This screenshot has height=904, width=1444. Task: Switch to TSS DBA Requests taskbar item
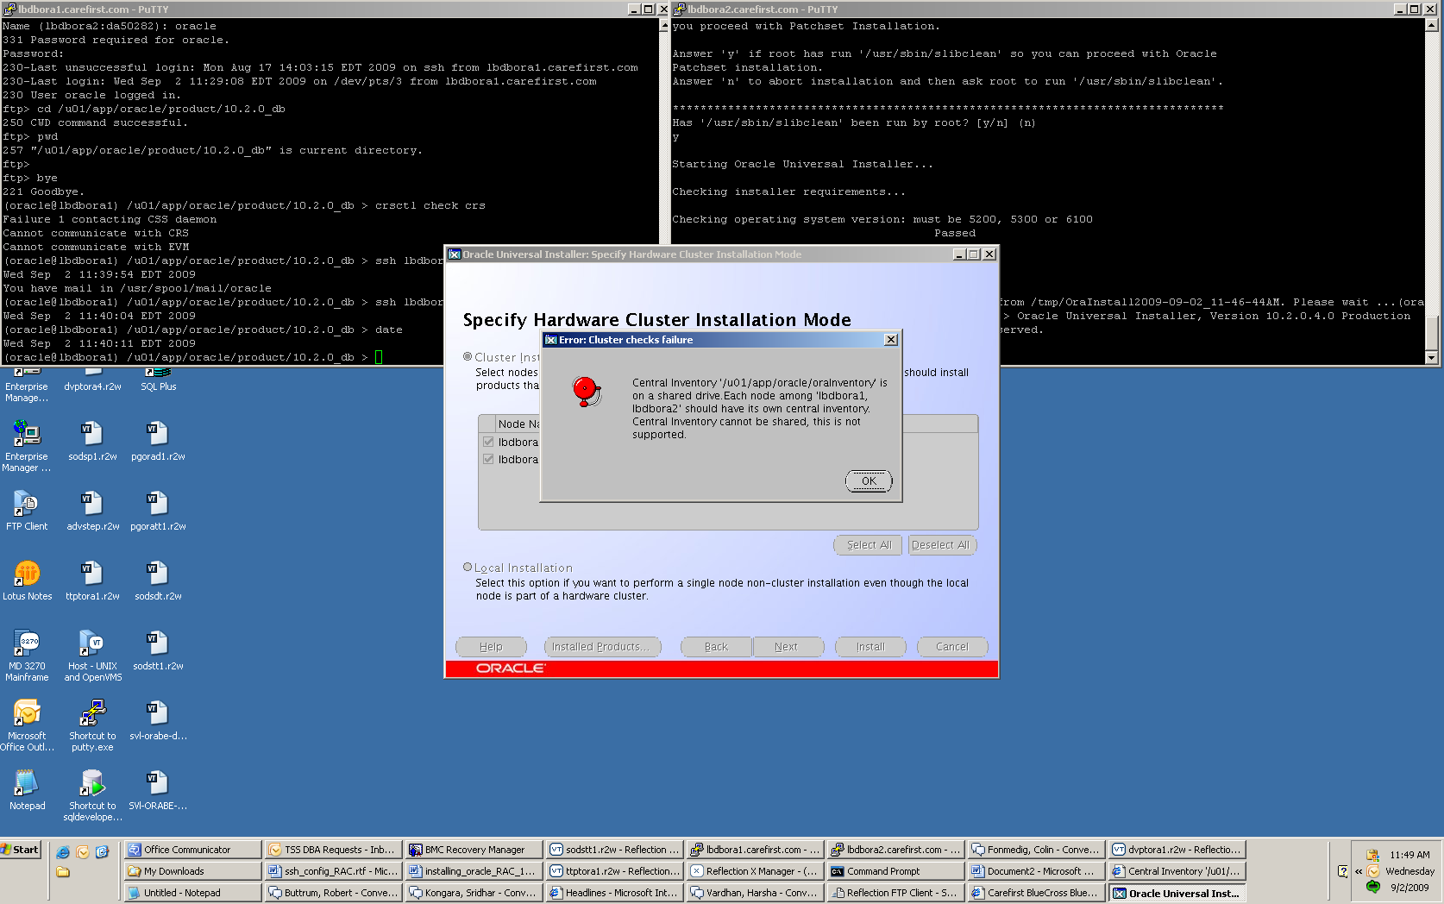(333, 850)
